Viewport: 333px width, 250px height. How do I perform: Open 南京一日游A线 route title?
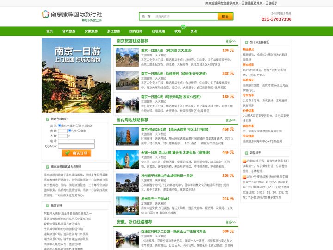point(166,50)
